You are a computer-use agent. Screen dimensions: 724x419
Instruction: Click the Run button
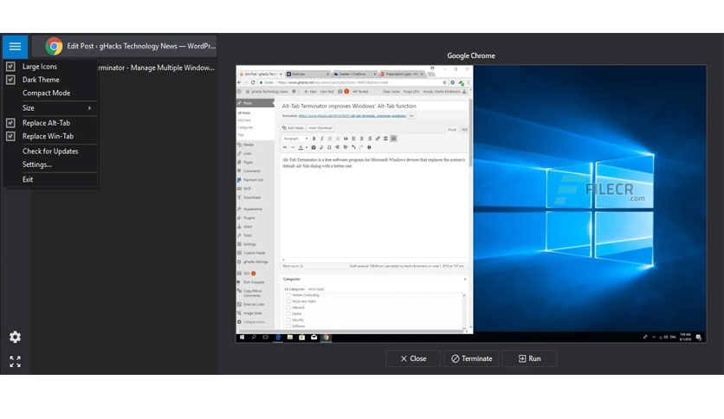point(529,358)
